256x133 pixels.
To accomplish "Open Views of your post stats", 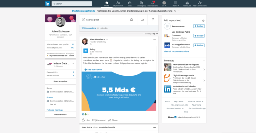I will point(60,48).
